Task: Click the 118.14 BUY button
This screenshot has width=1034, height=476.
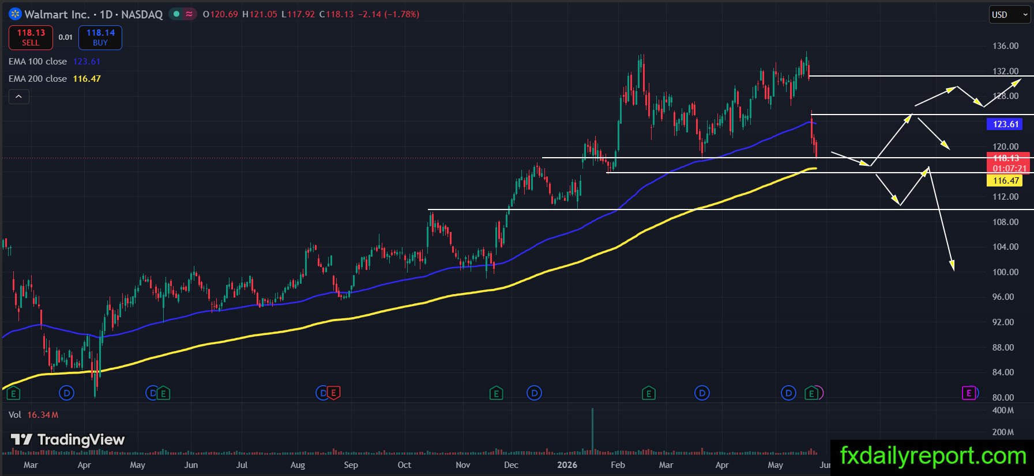Action: pos(100,37)
